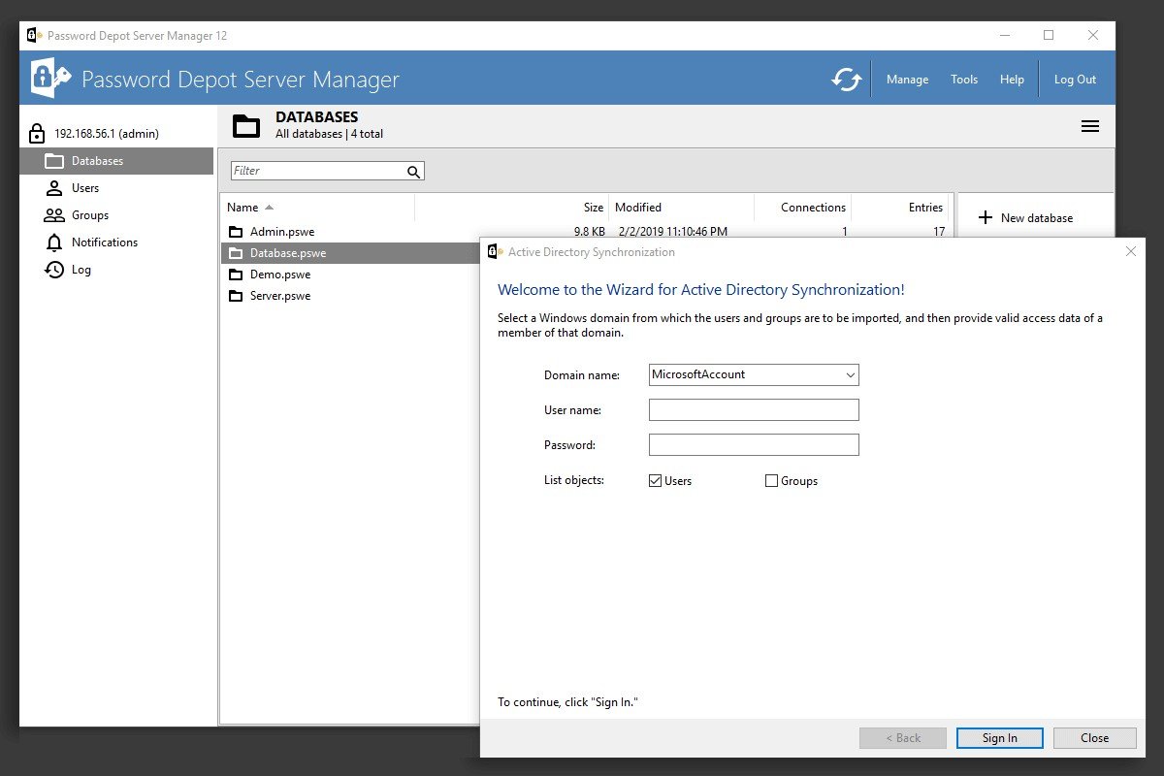The height and width of the screenshot is (776, 1164).
Task: Select Databases in the sidebar
Action: click(x=116, y=161)
